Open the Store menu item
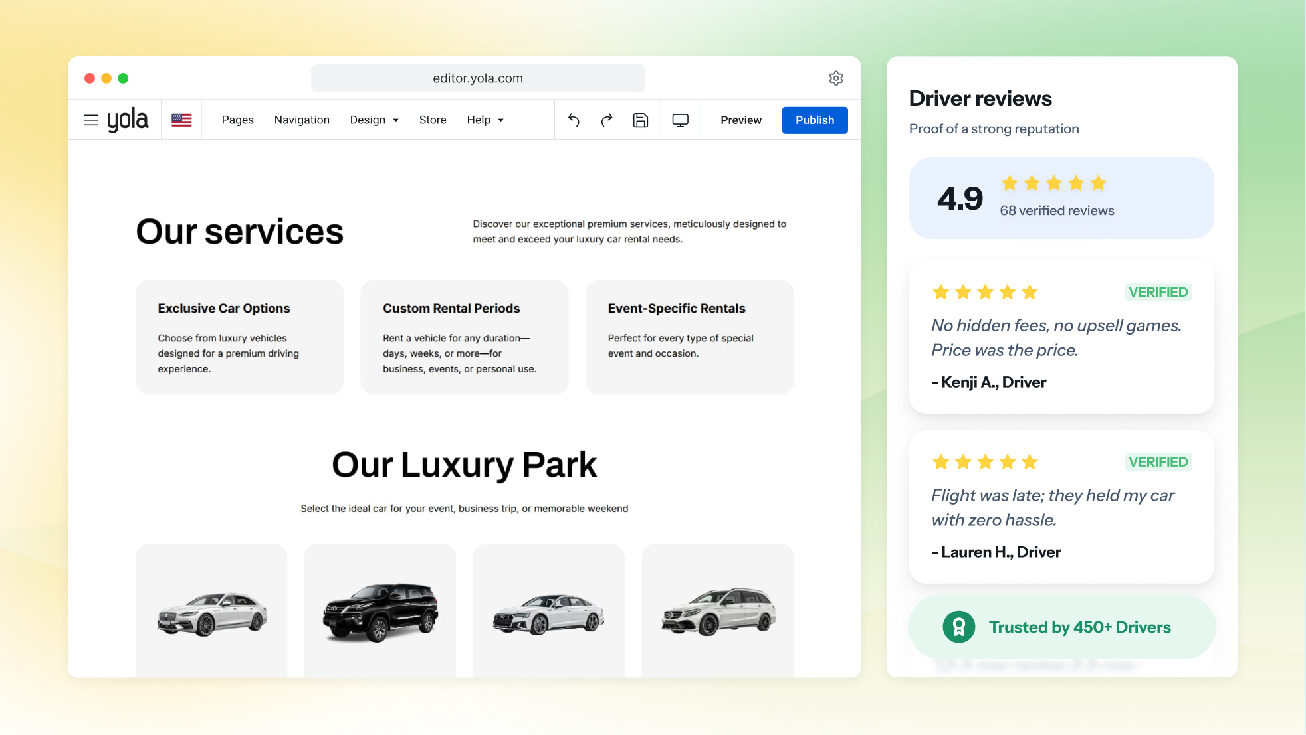 point(433,120)
